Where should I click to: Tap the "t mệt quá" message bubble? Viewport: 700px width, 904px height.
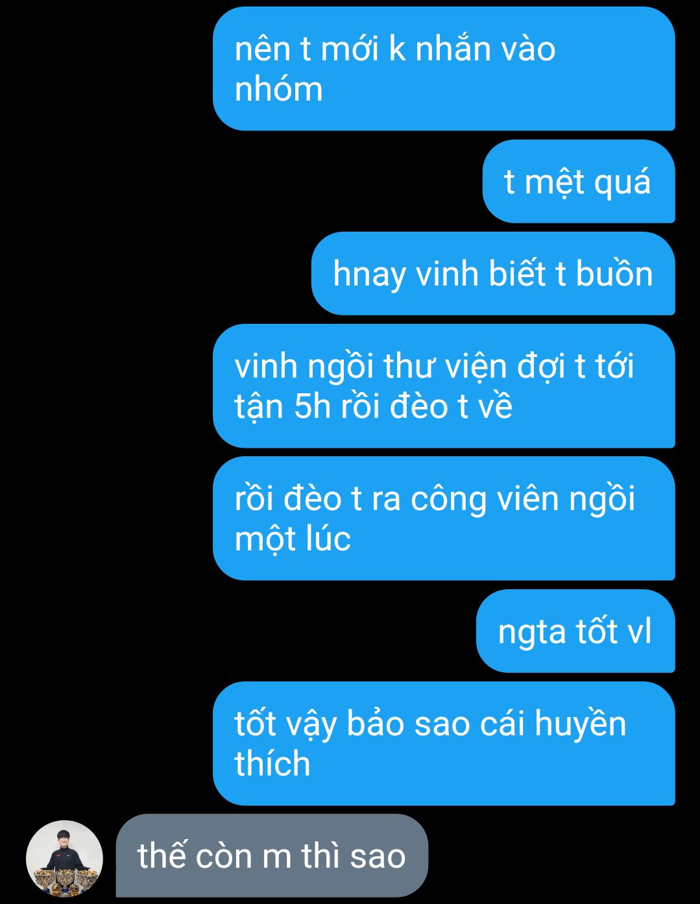(579, 181)
